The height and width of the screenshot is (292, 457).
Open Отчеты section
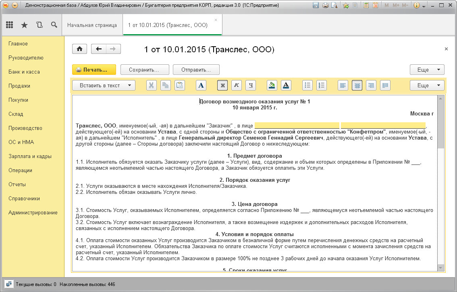click(x=17, y=184)
